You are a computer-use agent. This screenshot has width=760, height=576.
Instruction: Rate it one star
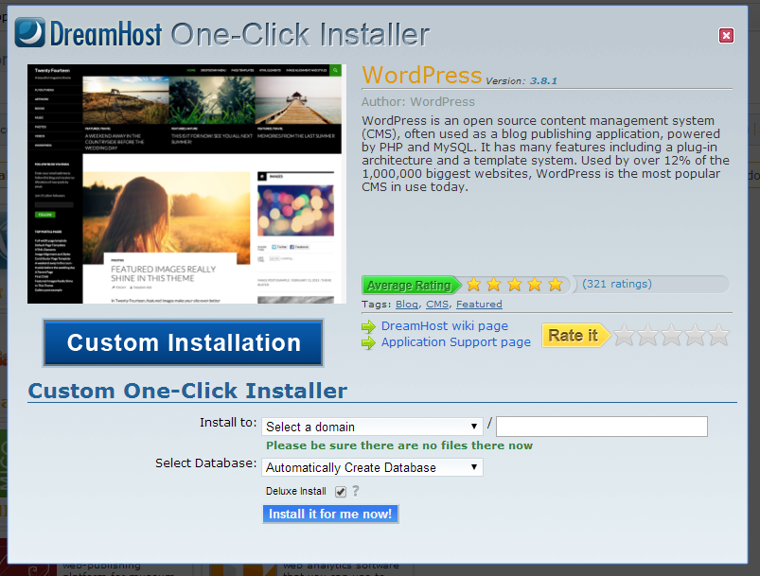tap(625, 335)
